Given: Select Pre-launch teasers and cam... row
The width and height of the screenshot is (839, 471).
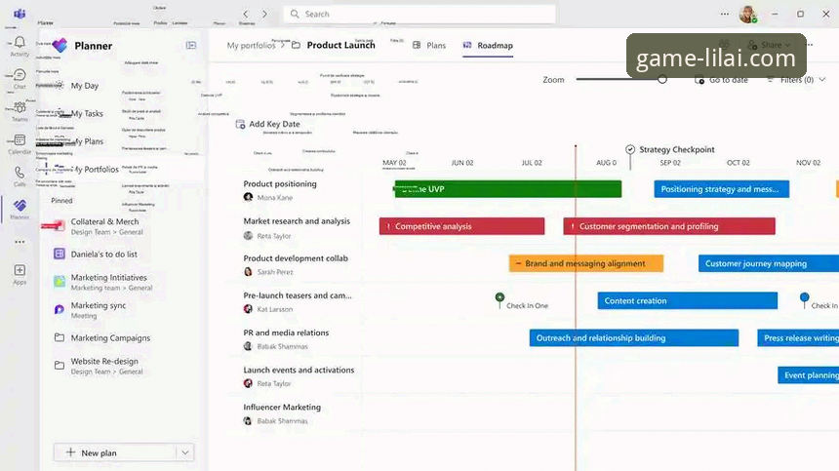Looking at the screenshot, I should tap(297, 295).
